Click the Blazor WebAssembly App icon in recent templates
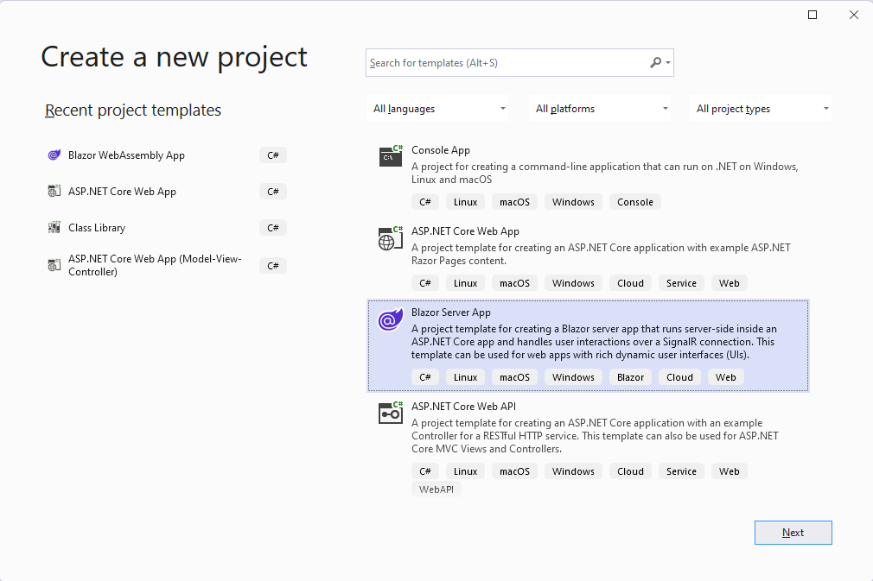The height and width of the screenshot is (581, 873). [54, 155]
